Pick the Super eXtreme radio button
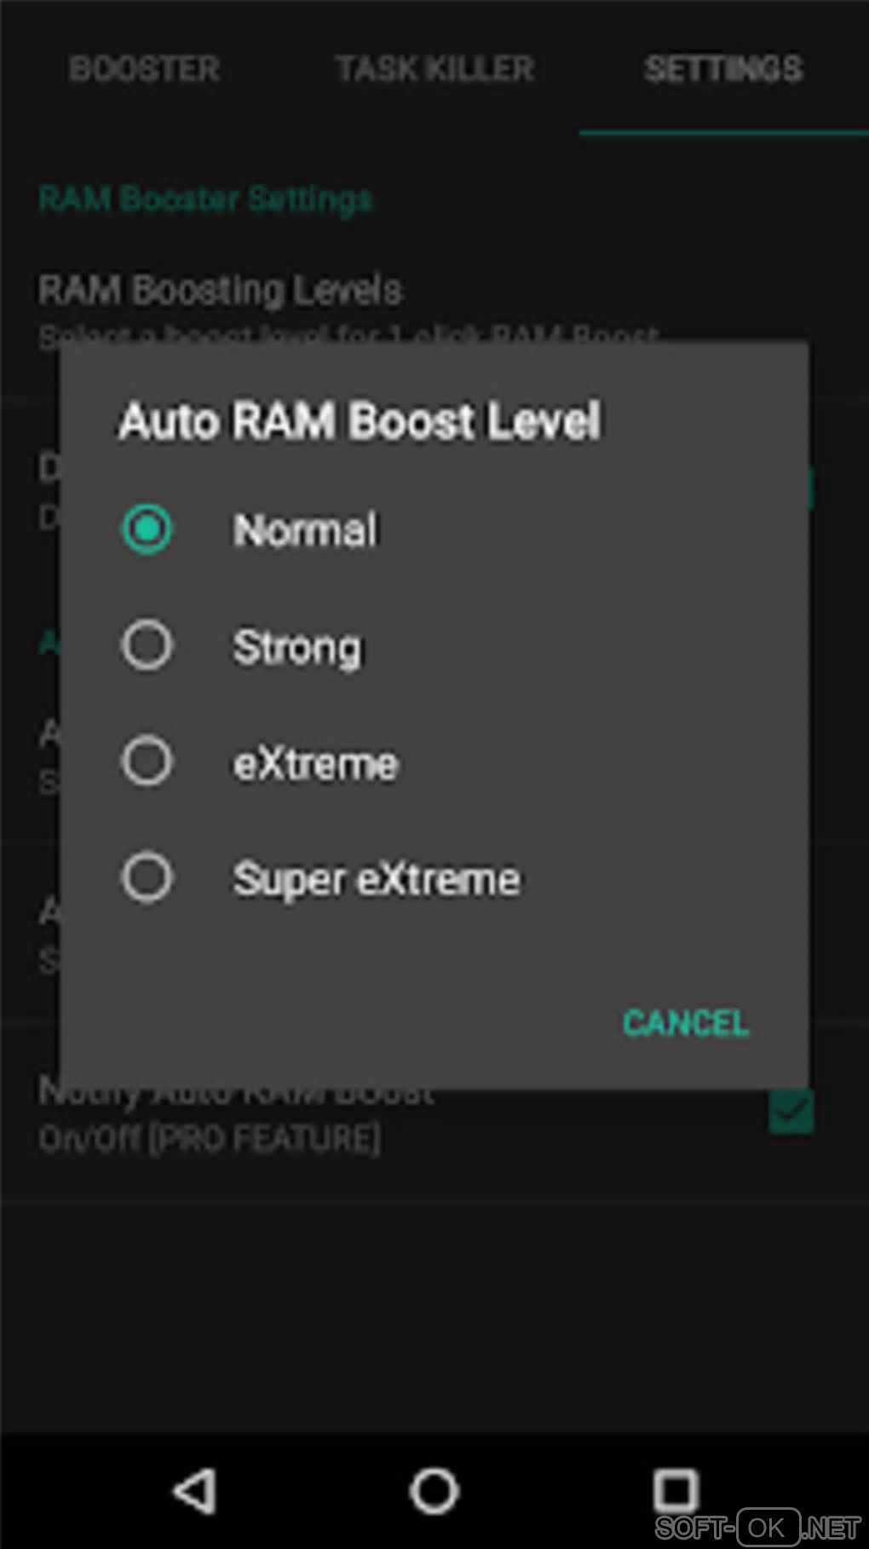This screenshot has height=1549, width=869. point(147,878)
